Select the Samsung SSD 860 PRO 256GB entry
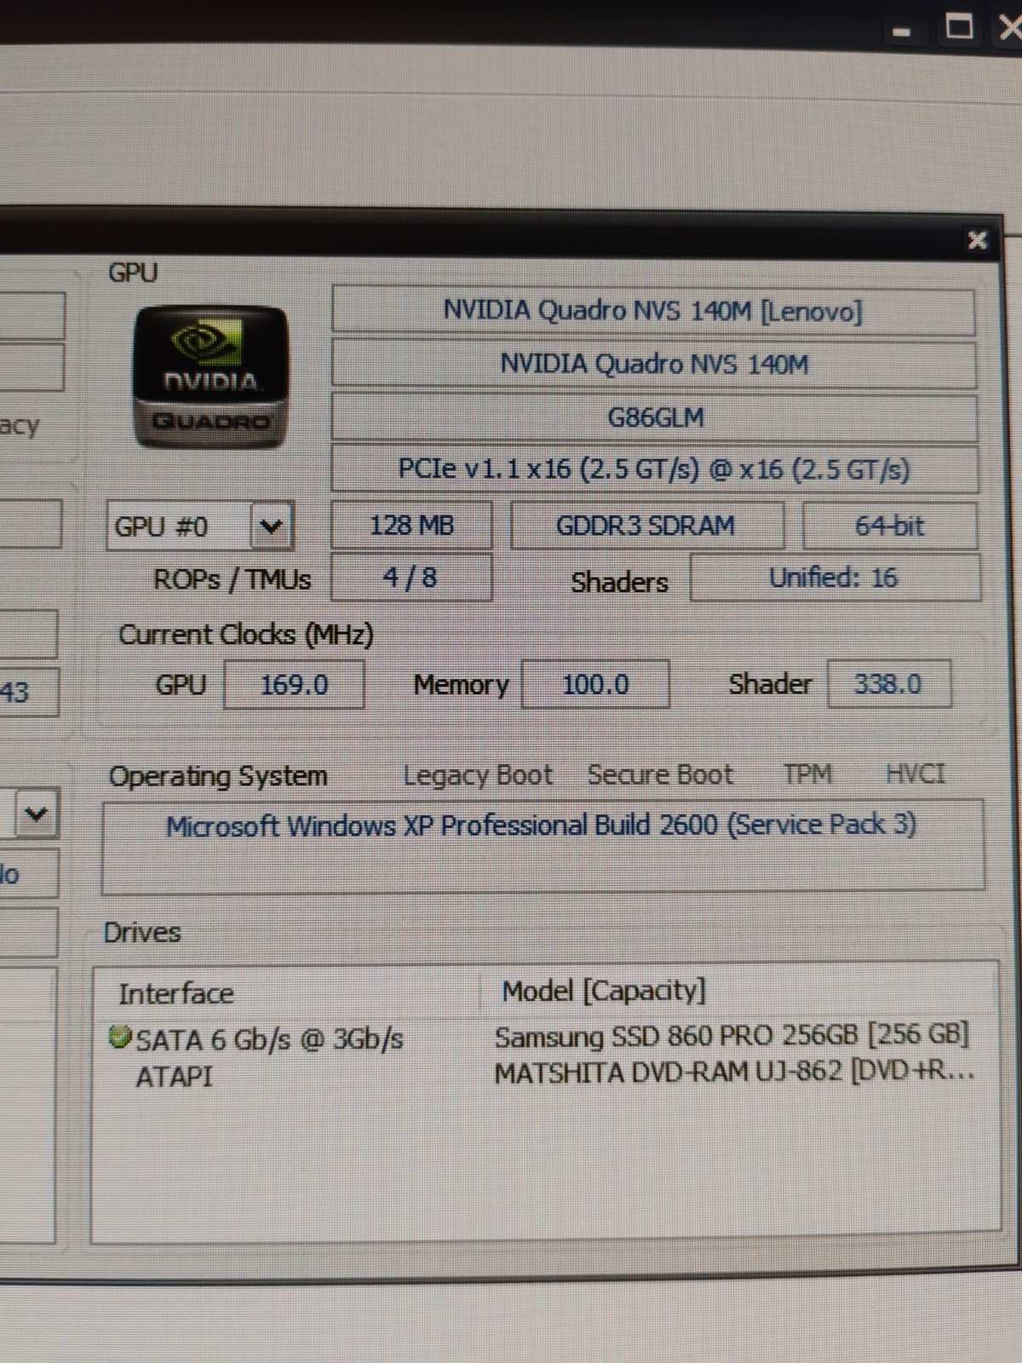Screen dimensions: 1022x1363 click(732, 1036)
